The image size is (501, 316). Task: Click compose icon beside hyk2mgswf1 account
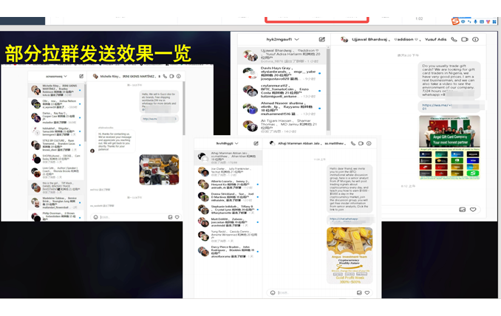point(322,39)
